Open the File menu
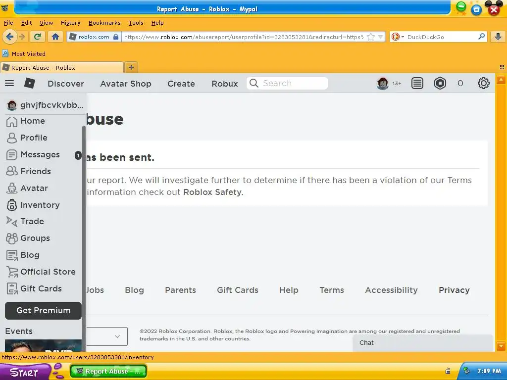507x380 pixels. [8, 23]
